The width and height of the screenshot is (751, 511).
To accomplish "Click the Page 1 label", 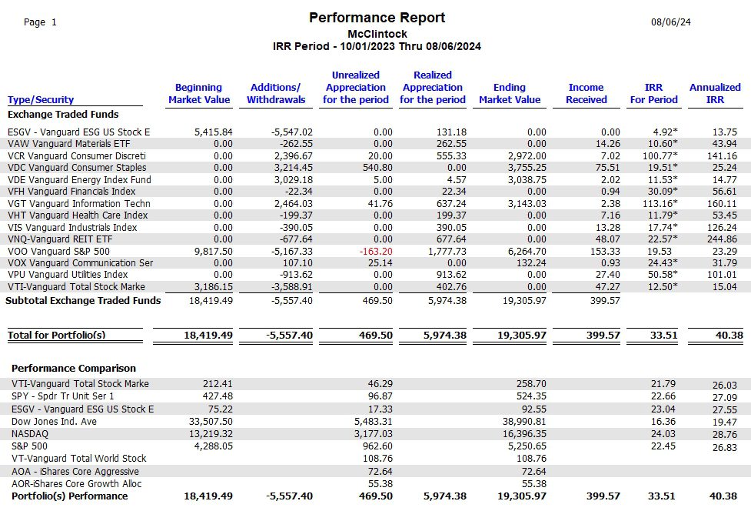I will click(40, 22).
